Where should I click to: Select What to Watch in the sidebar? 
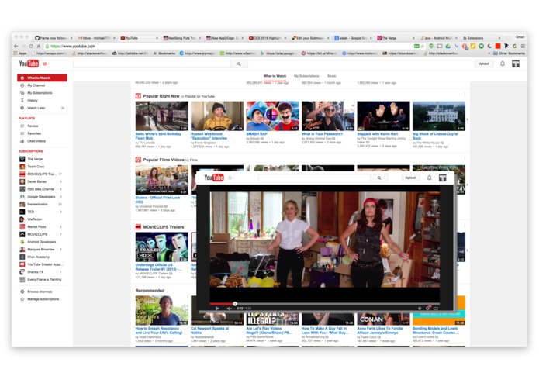[x=42, y=78]
